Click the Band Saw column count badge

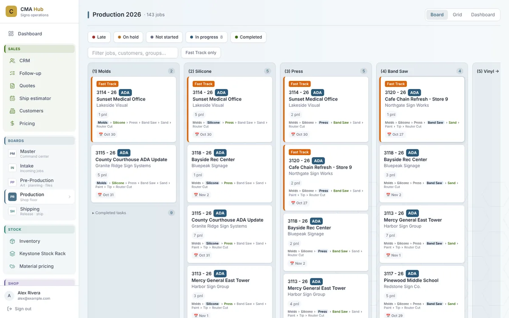(460, 71)
